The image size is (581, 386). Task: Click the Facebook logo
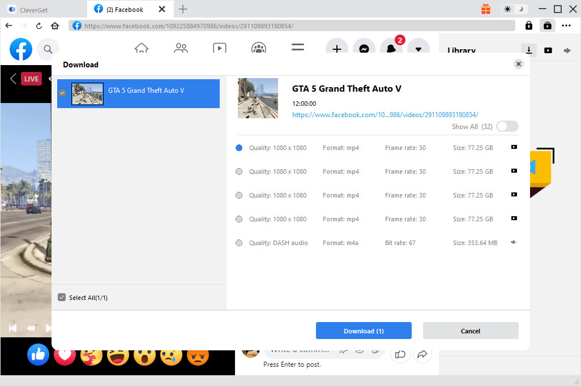21,49
